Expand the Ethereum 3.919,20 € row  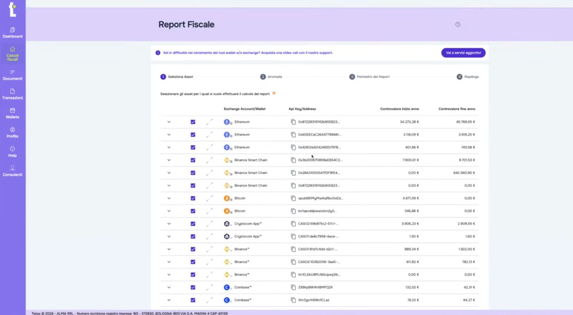[169, 134]
